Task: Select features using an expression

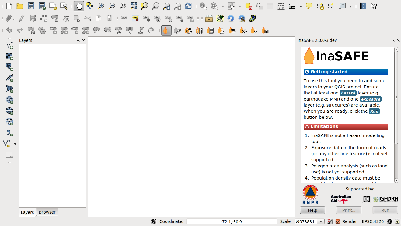Action: pyautogui.click(x=259, y=6)
